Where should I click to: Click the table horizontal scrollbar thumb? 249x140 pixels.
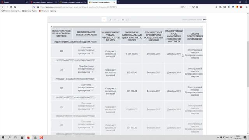(x=96, y=27)
